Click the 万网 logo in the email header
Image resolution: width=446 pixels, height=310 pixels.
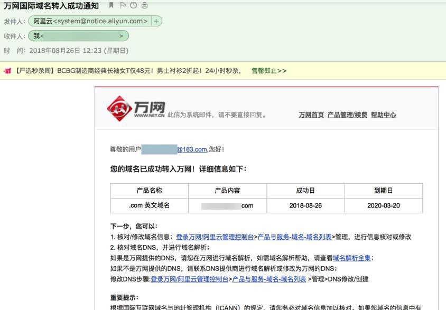136,109
